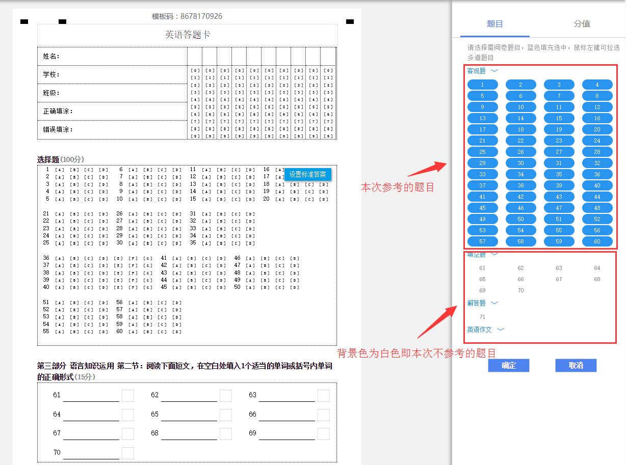Toggle objective question 28 pill
The width and height of the screenshot is (626, 465).
[x=597, y=152]
